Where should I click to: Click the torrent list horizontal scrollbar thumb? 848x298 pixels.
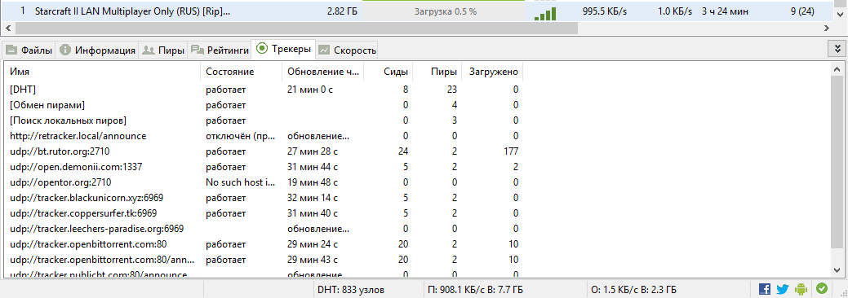coord(295,28)
